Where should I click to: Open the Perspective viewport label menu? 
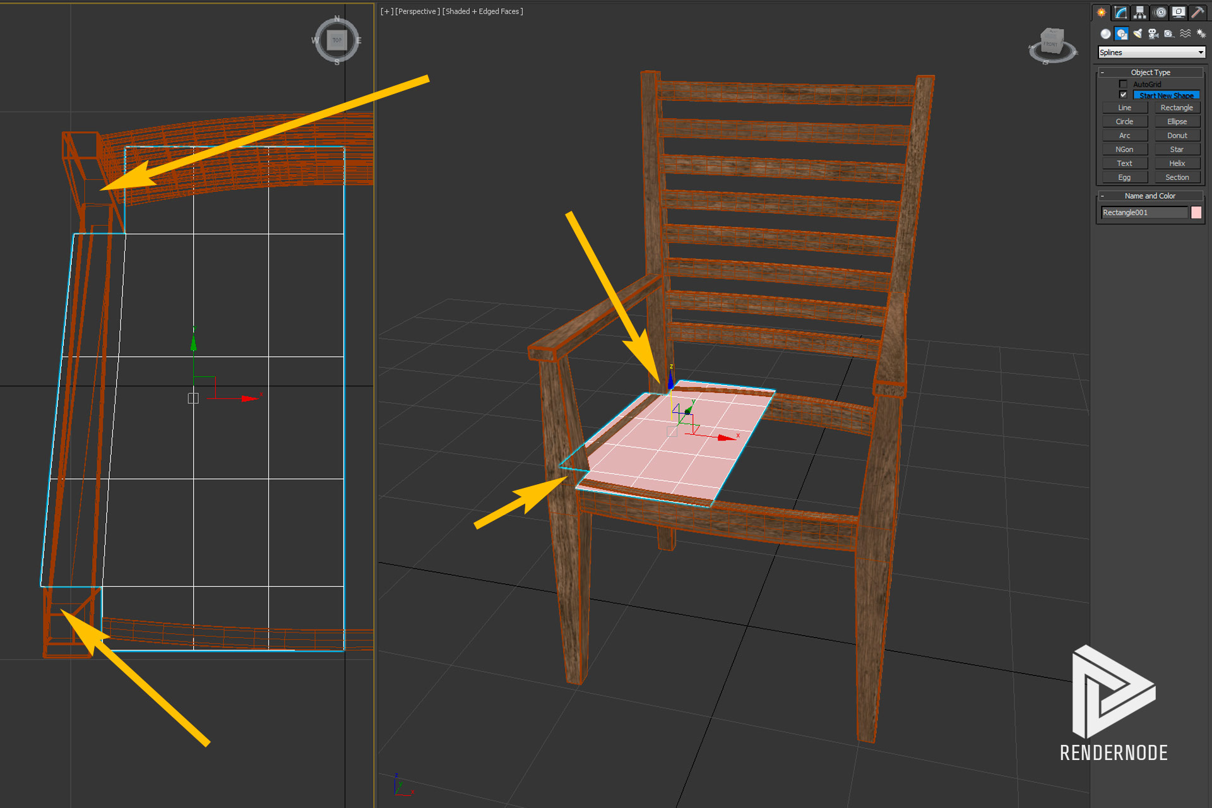pos(417,11)
